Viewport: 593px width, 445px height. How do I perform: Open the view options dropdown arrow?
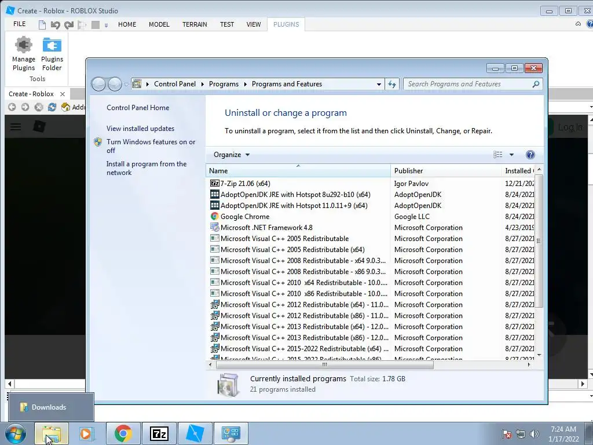(x=511, y=154)
